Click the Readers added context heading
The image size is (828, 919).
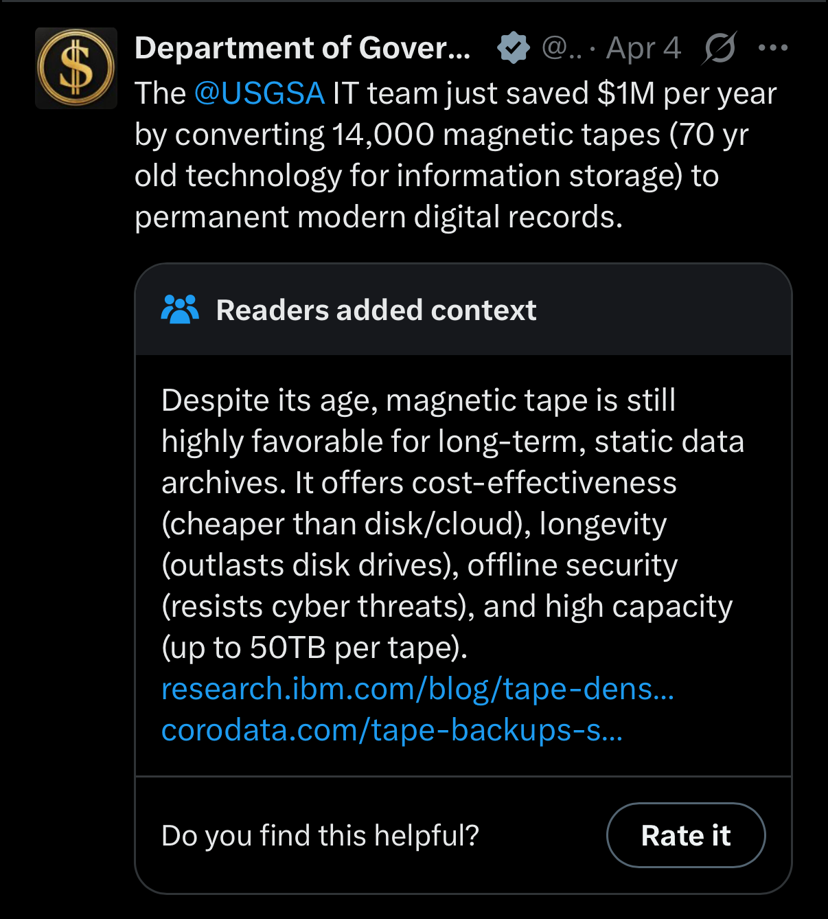pos(376,310)
